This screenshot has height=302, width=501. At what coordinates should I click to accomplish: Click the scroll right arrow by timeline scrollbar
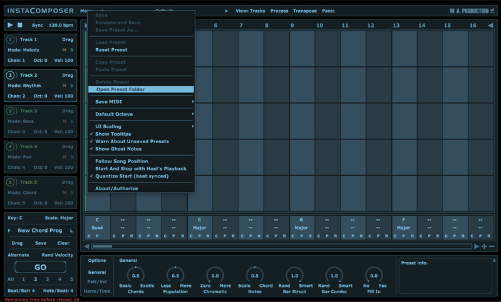click(477, 246)
